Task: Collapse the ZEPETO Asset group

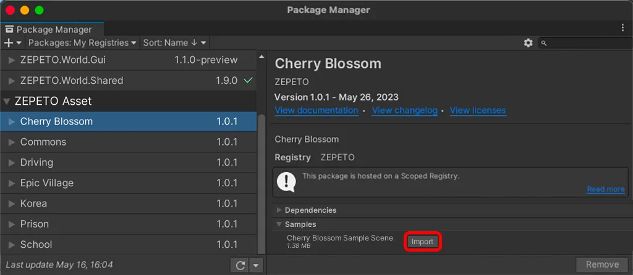Action: pos(6,102)
